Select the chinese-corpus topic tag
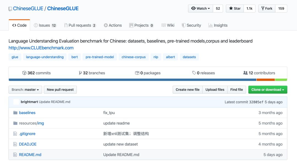This screenshot has width=297, height=162. click(x=134, y=57)
